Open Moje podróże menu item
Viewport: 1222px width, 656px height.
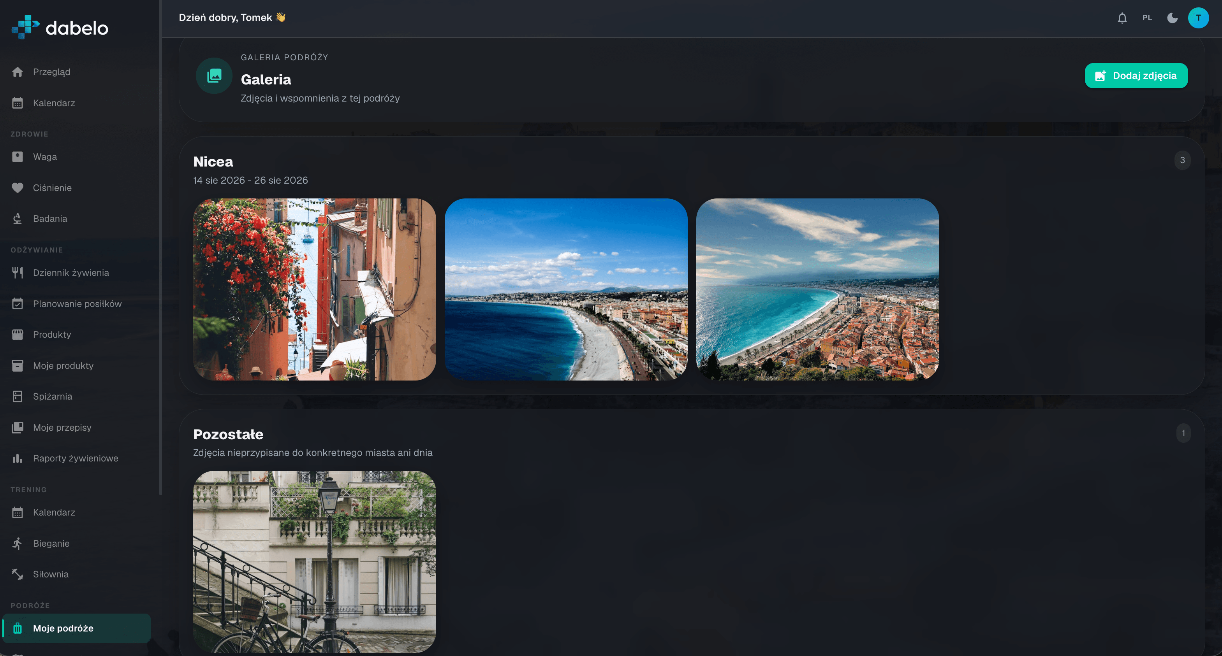77,628
